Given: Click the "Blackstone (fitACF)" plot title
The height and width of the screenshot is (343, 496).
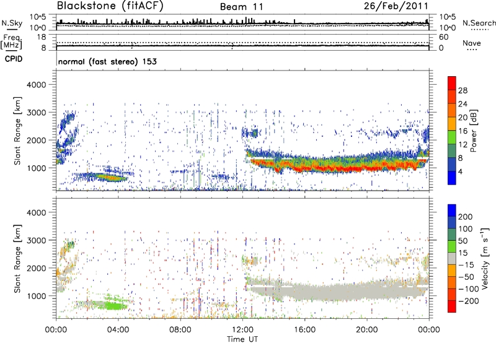Looking at the screenshot, I should 110,6.
